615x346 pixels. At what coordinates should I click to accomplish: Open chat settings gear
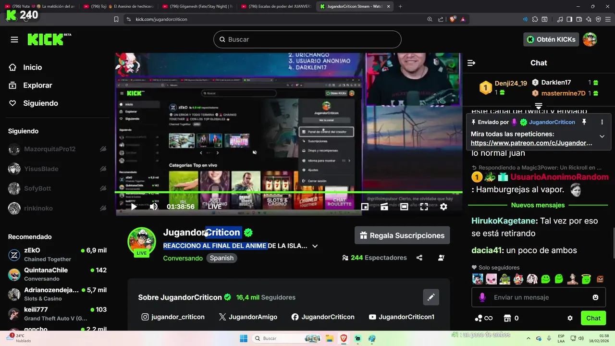click(570, 318)
